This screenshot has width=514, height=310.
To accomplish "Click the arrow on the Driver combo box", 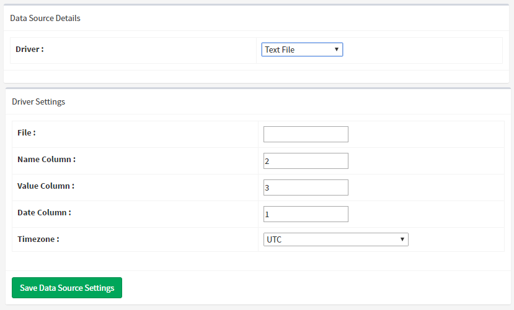I will (336, 50).
